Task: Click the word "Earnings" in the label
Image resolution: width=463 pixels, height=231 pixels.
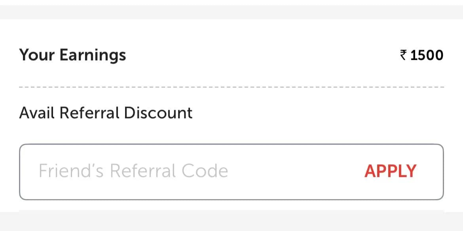Action: pos(93,56)
